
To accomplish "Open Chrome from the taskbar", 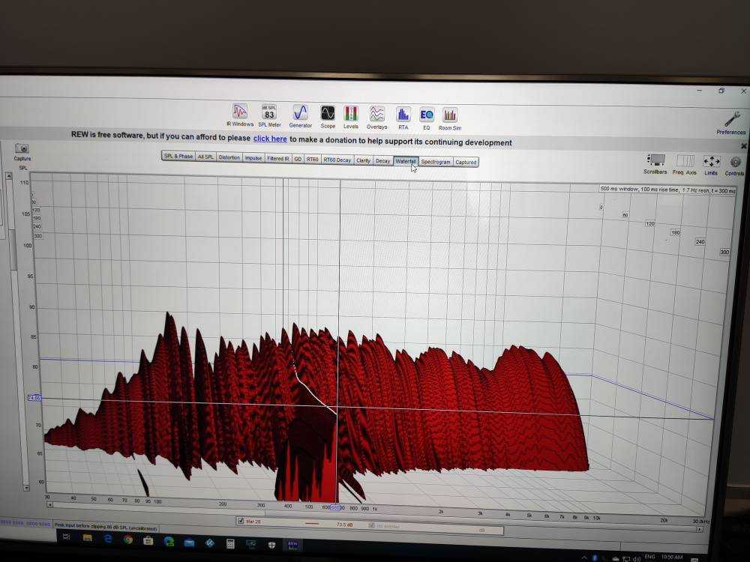I will pyautogui.click(x=127, y=540).
